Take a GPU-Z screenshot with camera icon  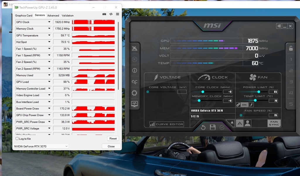tap(104, 14)
